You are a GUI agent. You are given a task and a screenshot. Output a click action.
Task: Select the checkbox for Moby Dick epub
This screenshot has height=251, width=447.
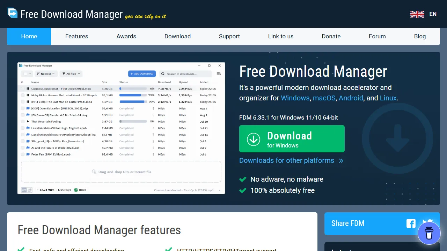22,95
